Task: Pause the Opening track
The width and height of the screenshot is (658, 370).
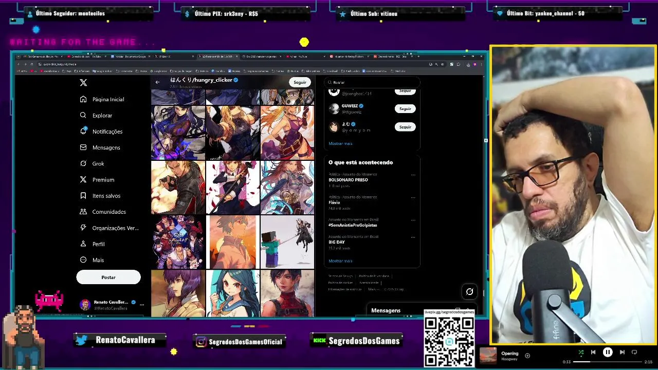Action: tap(608, 353)
